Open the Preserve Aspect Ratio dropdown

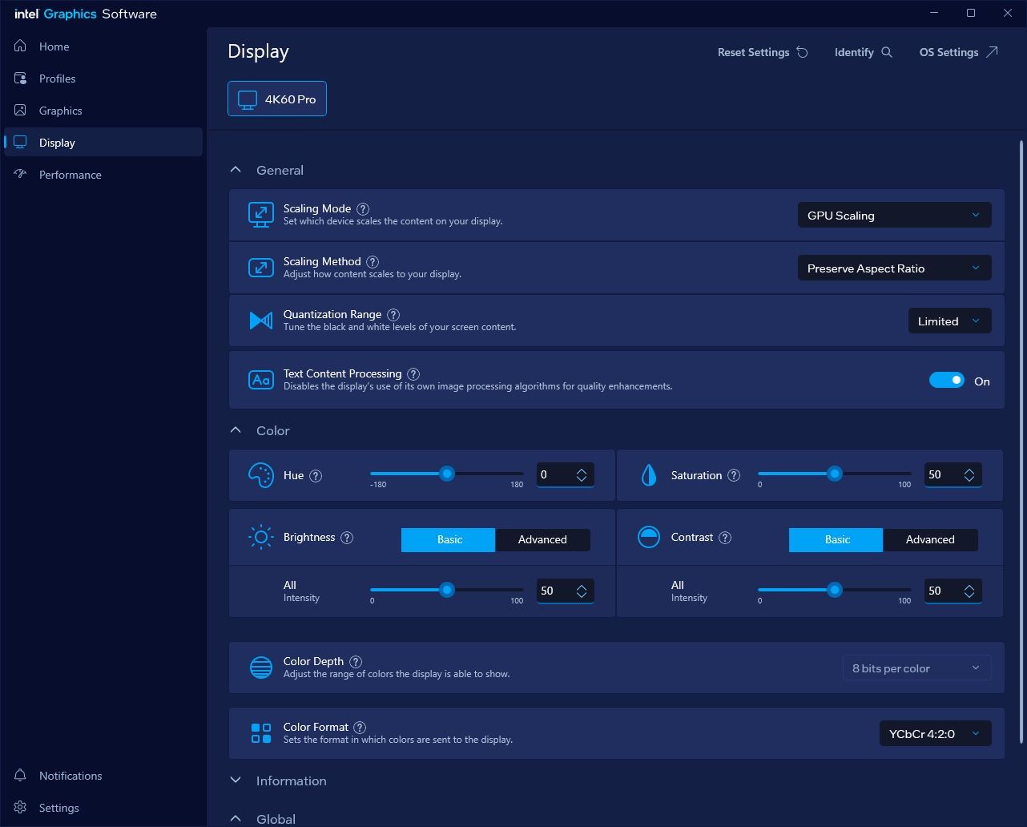click(895, 268)
